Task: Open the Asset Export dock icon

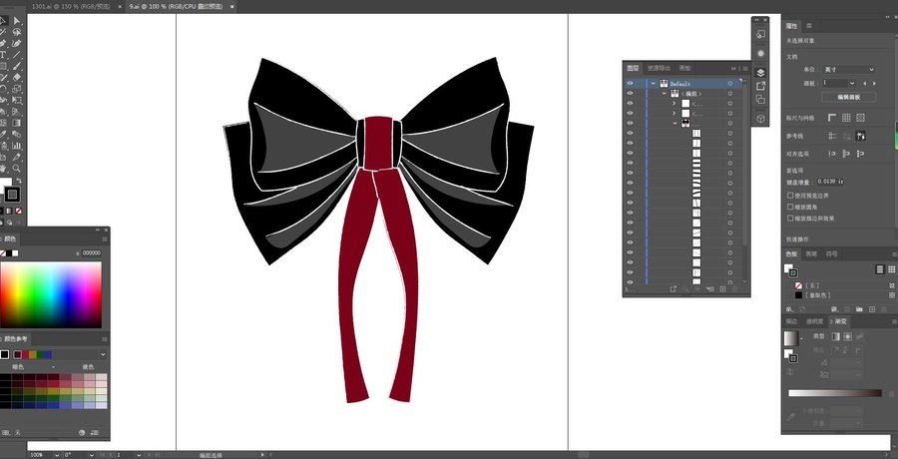Action: click(760, 86)
